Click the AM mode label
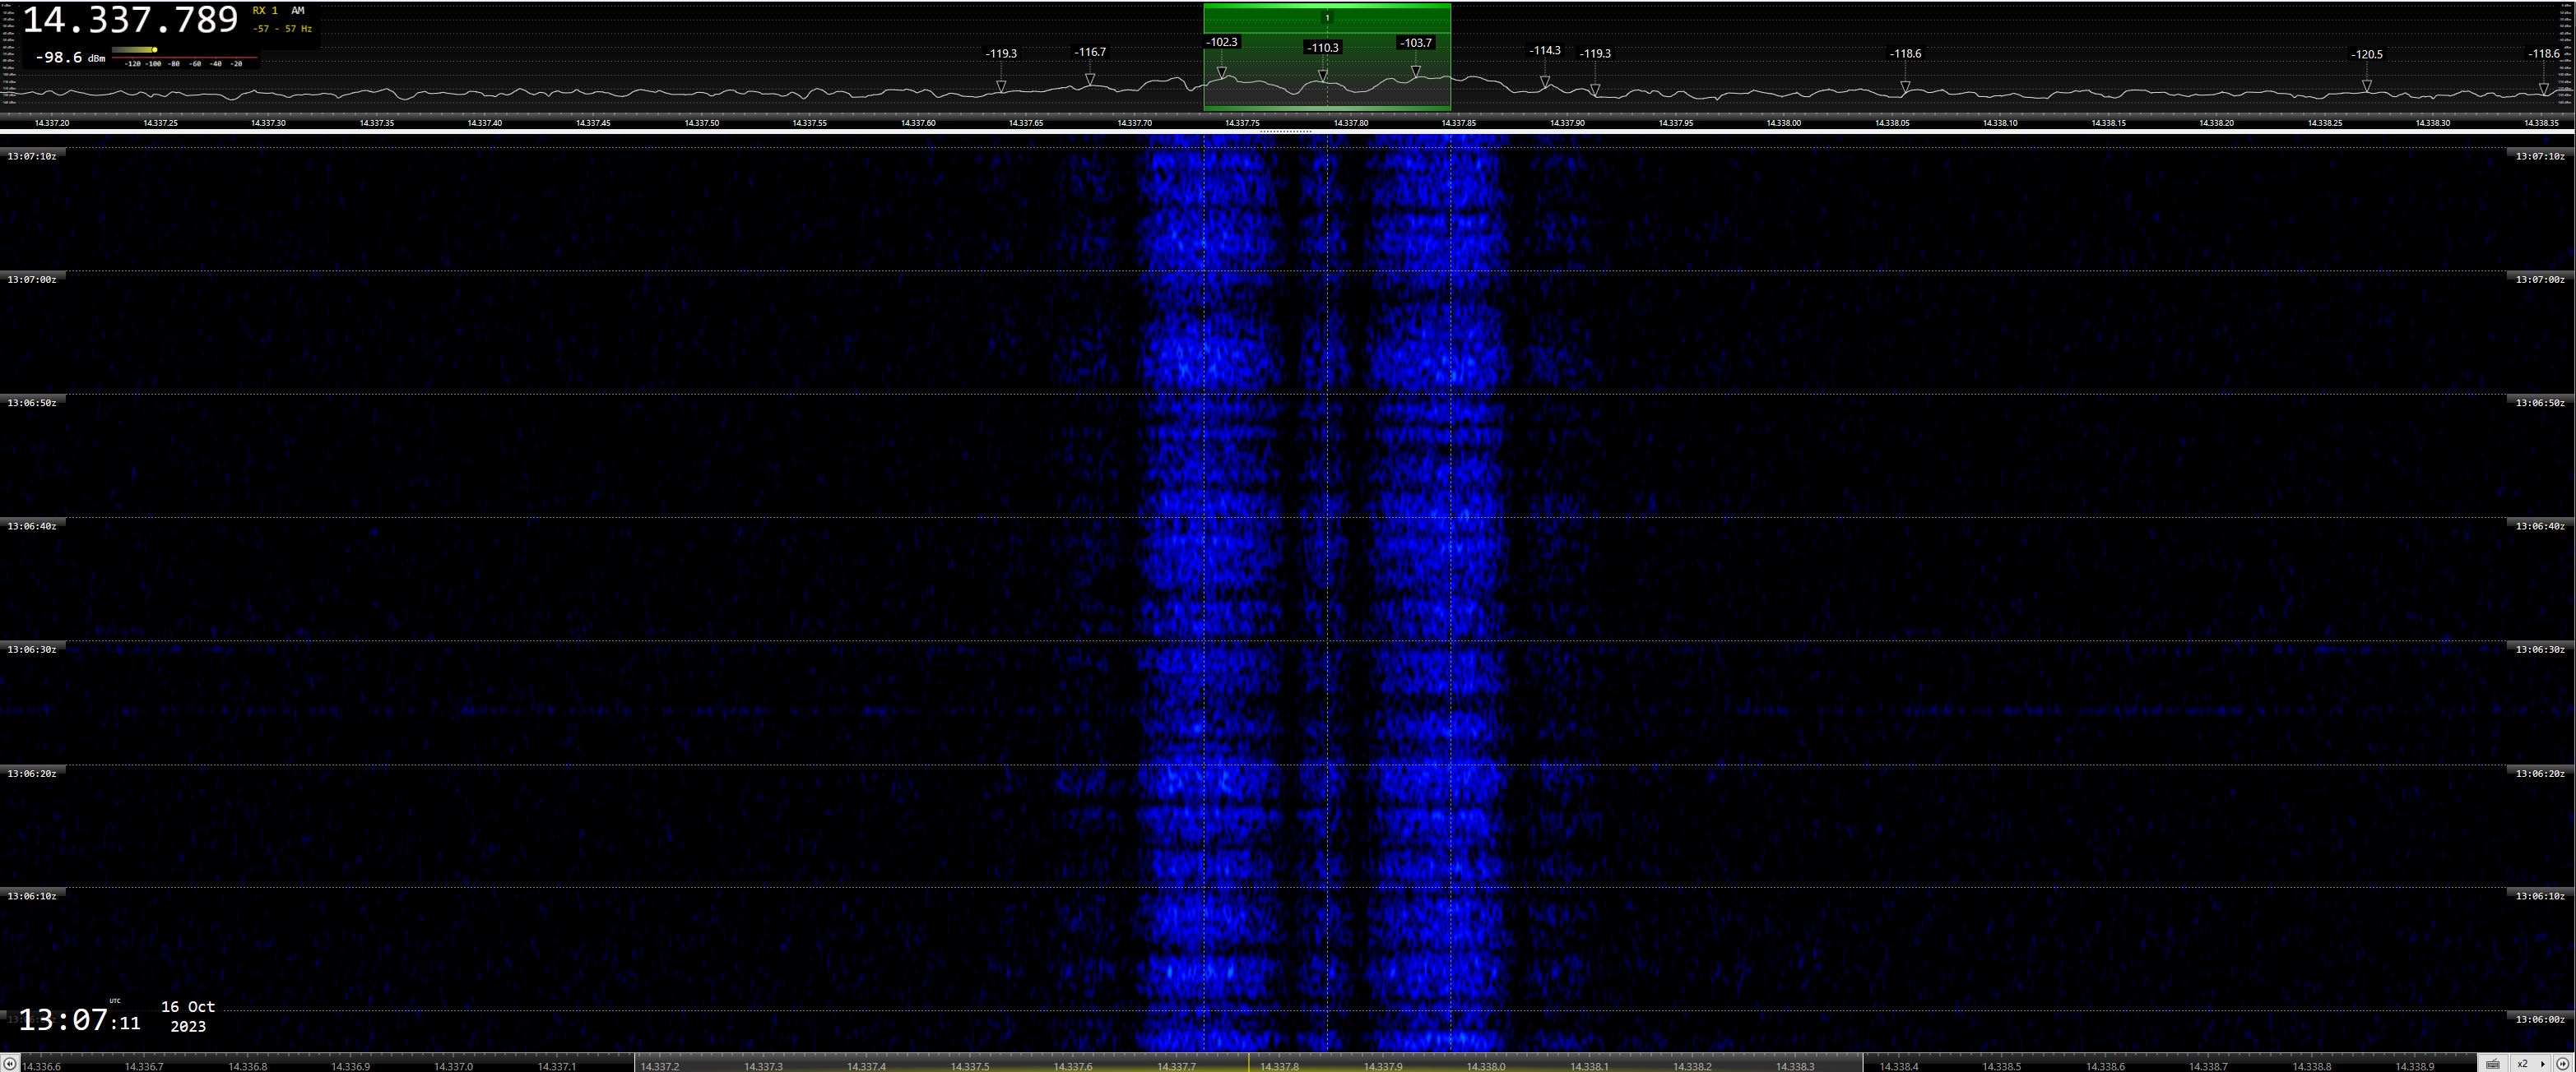 [x=298, y=11]
